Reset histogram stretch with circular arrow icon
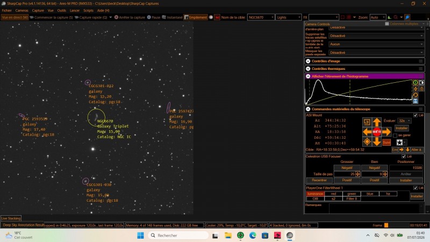This screenshot has width=430, height=242. point(415,95)
